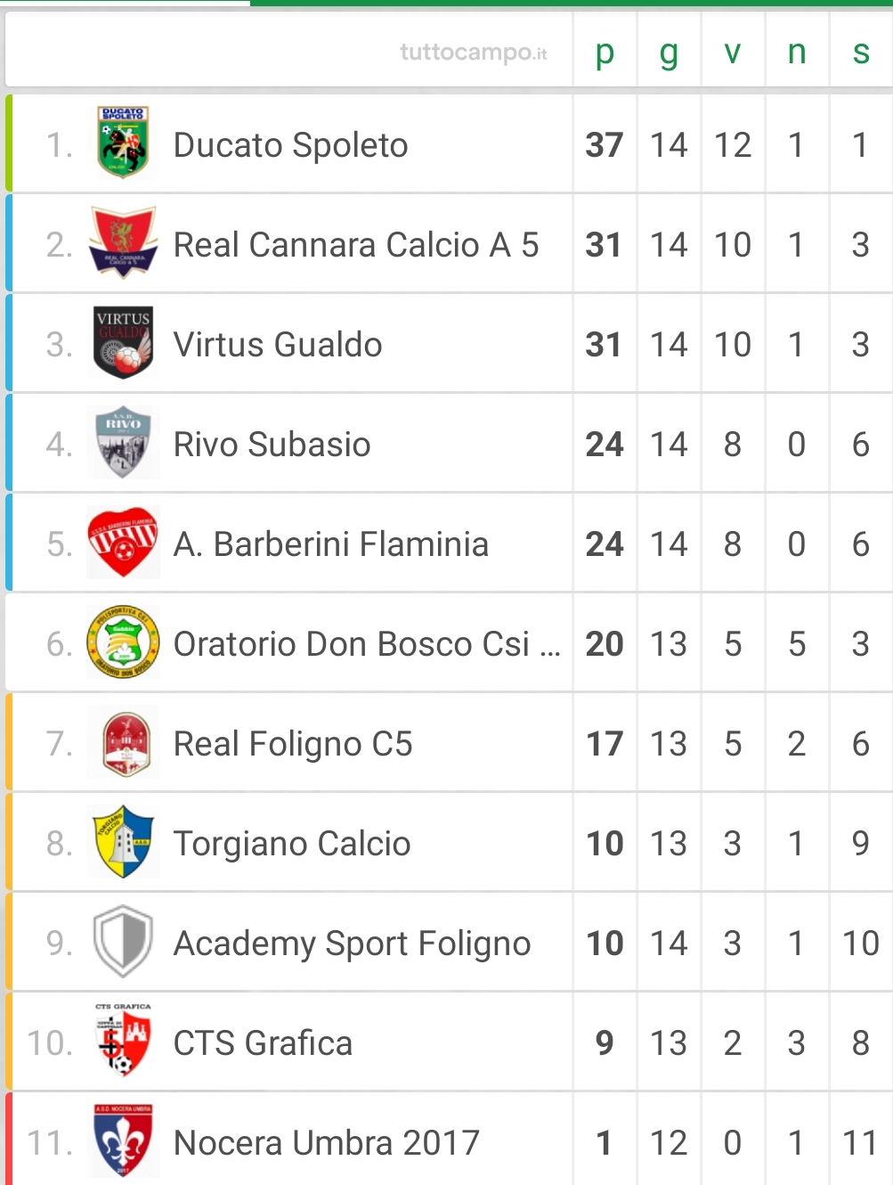Click the wins column header v
The width and height of the screenshot is (893, 1185).
pos(733,52)
